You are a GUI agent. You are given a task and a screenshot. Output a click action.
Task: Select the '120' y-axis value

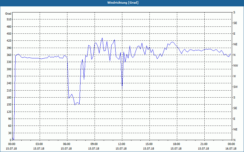point(9,112)
